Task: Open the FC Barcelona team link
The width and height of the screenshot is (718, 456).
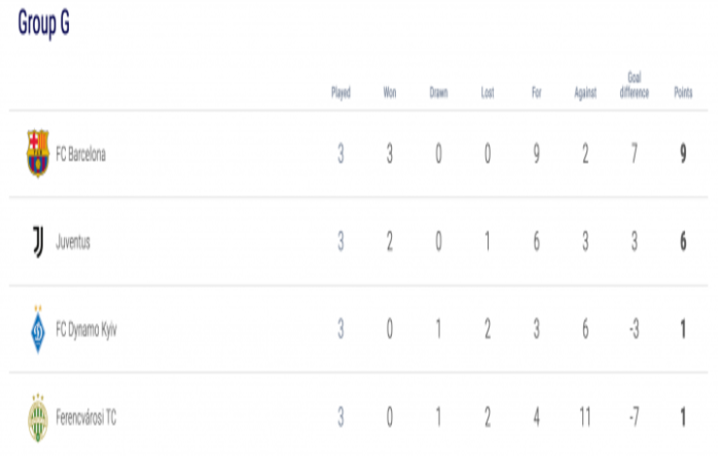Action: 81,155
